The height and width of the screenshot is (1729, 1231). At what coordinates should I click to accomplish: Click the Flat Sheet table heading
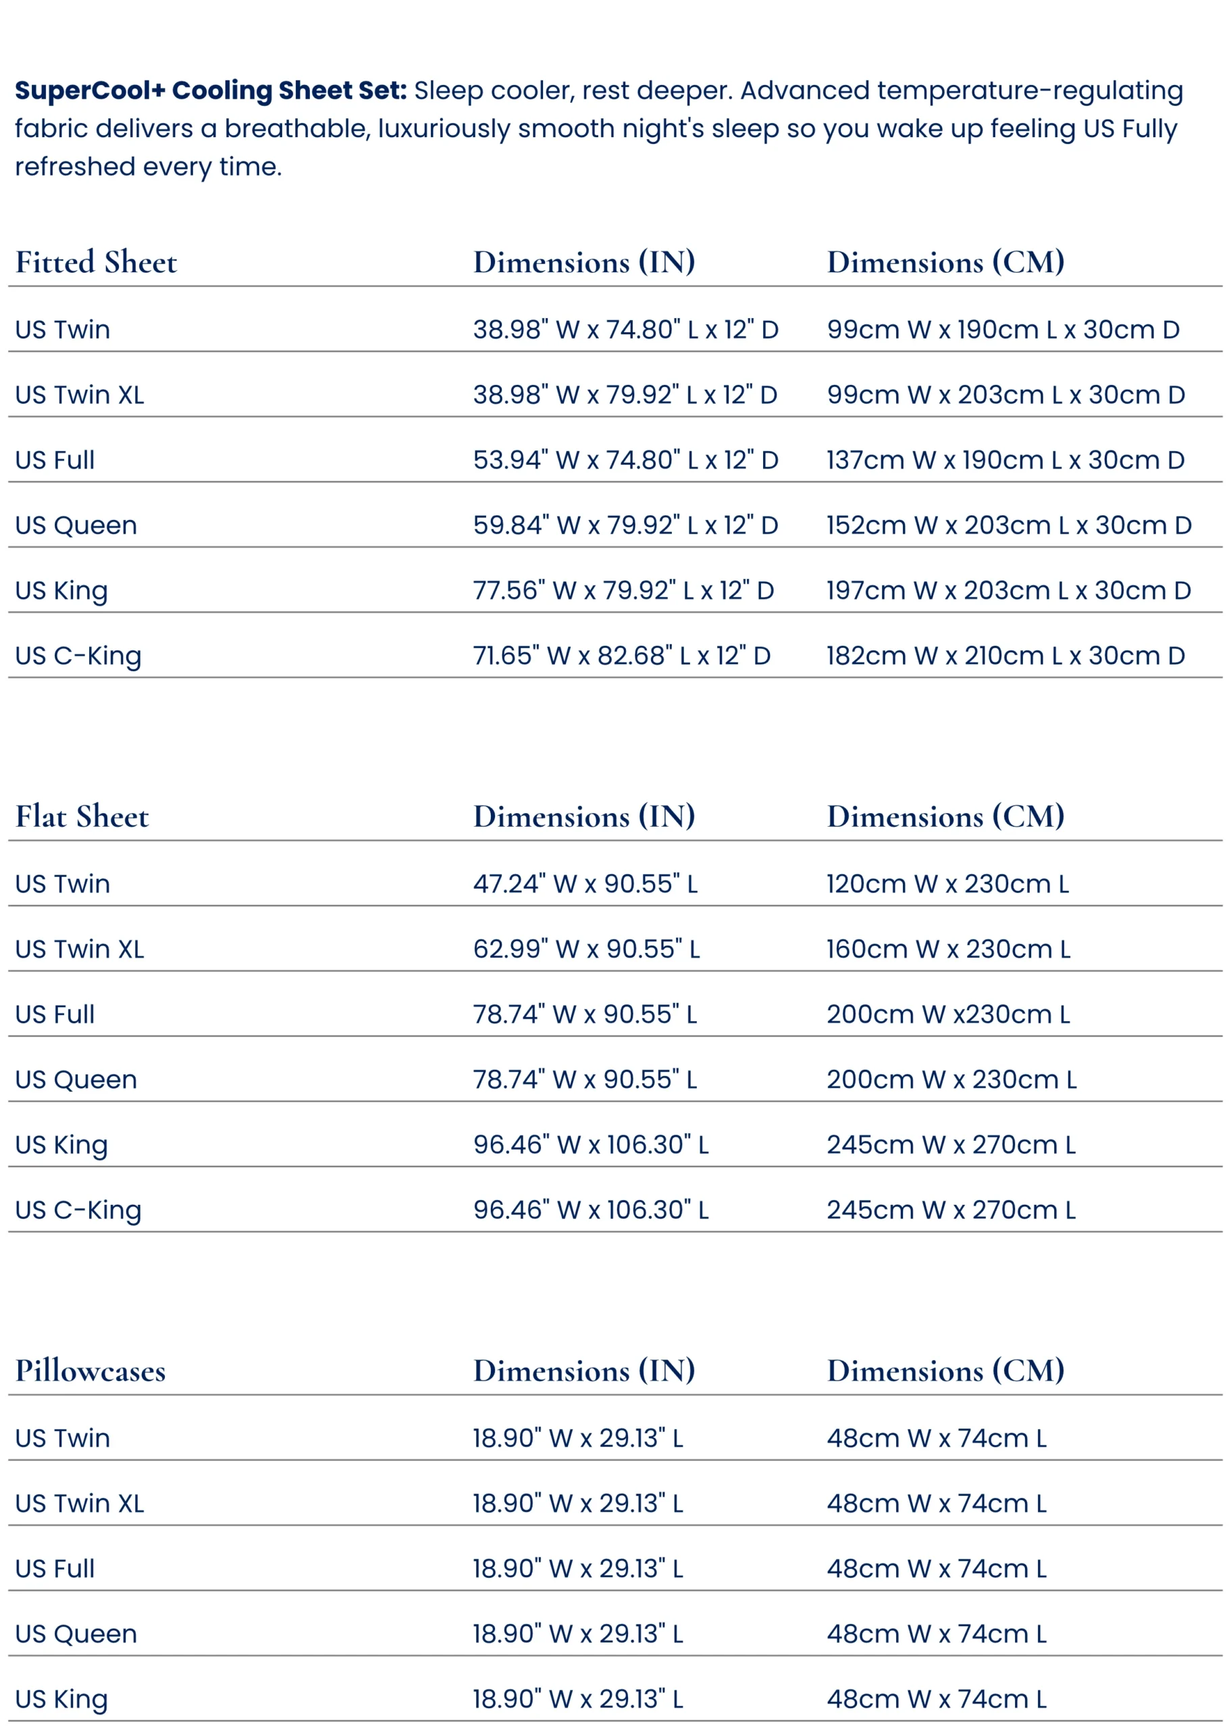82,817
